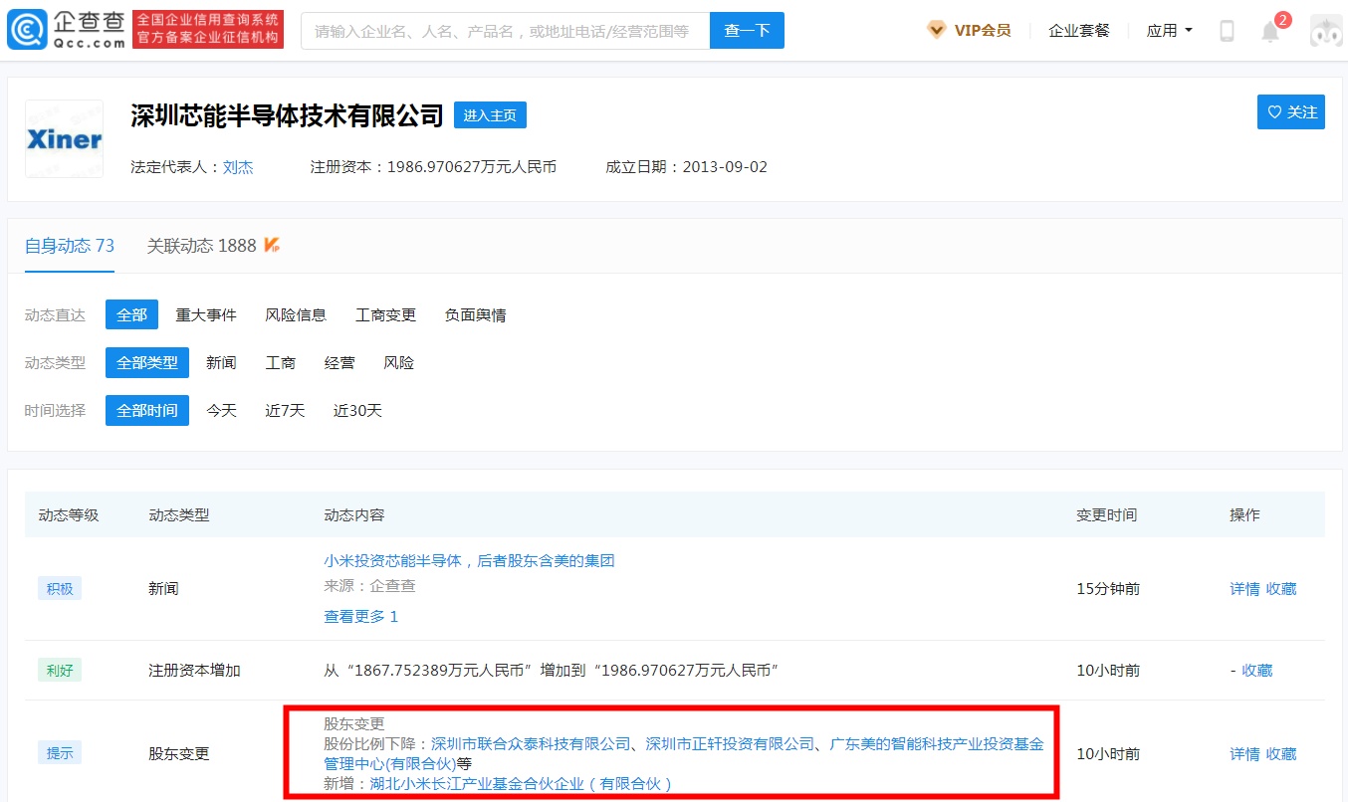Click 进入主页 button next to company name
Image resolution: width=1348 pixels, height=802 pixels.
pyautogui.click(x=490, y=115)
